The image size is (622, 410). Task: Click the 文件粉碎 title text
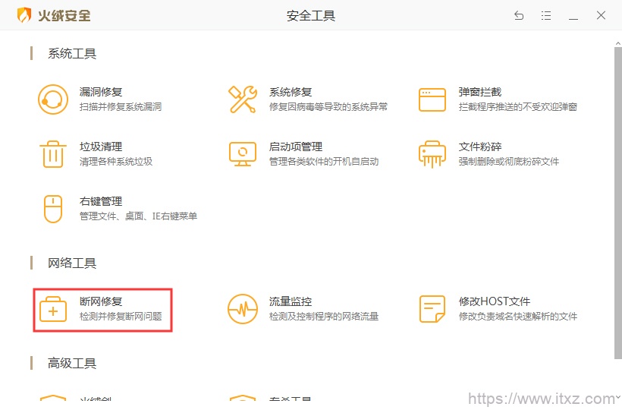tap(480, 147)
